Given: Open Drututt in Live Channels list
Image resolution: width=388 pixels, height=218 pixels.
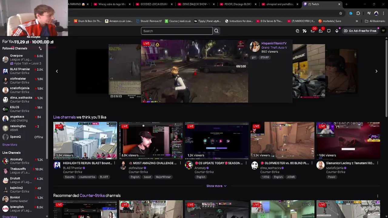Looking at the screenshot, I should pos(23,180).
